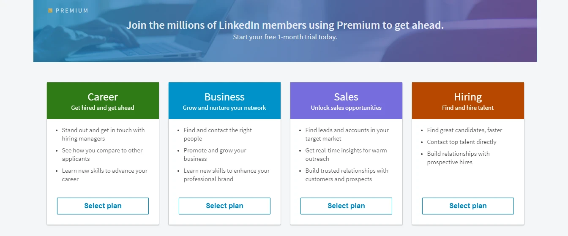Image resolution: width=568 pixels, height=236 pixels.
Task: Click 'Get real-time insights for warm outreach'
Action: point(346,155)
